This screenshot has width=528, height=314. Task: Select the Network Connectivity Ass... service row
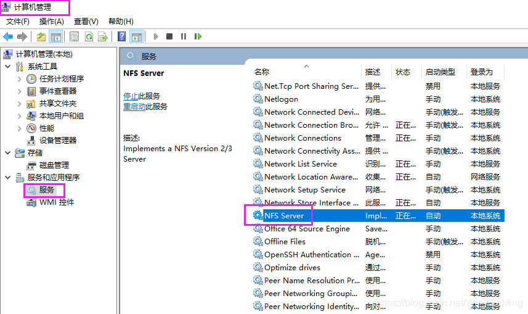tap(378, 151)
